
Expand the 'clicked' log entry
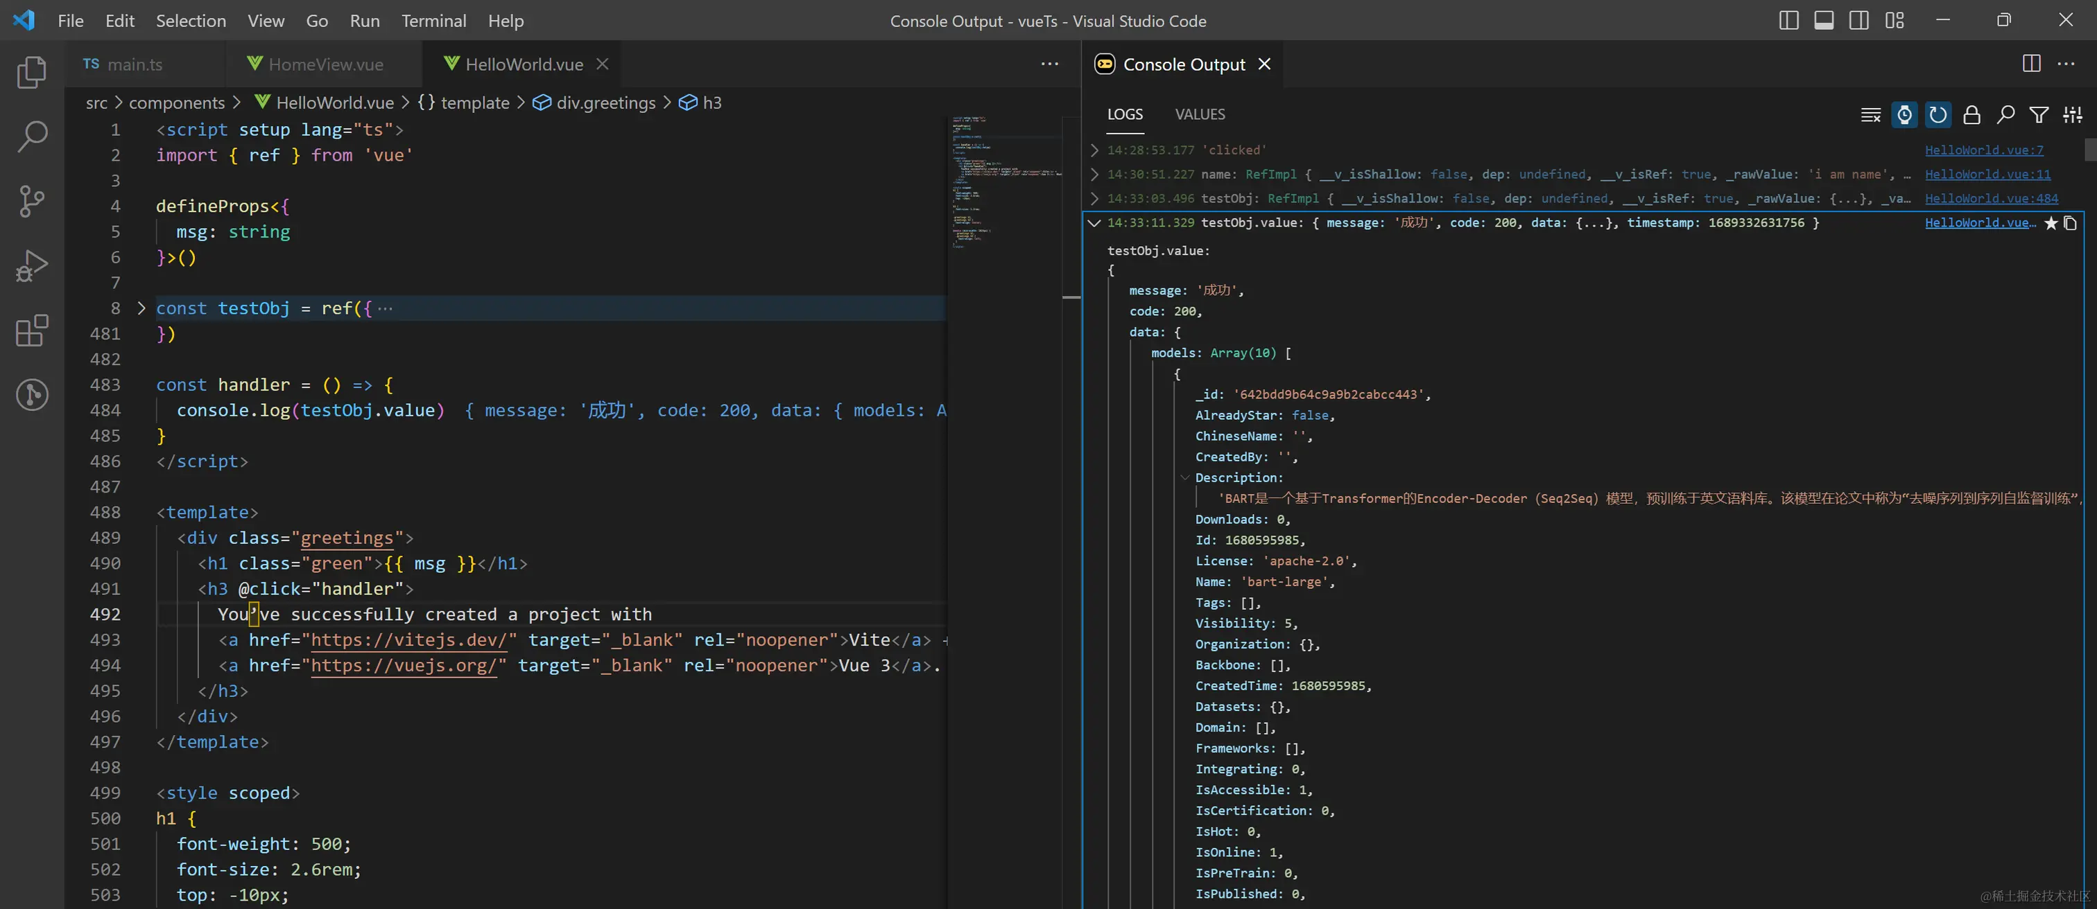tap(1094, 150)
